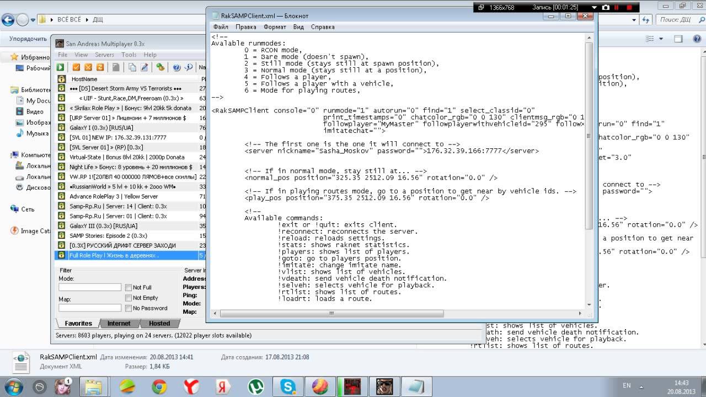
Task: Click the copy server info icon in SA-MP
Action: pos(132,67)
